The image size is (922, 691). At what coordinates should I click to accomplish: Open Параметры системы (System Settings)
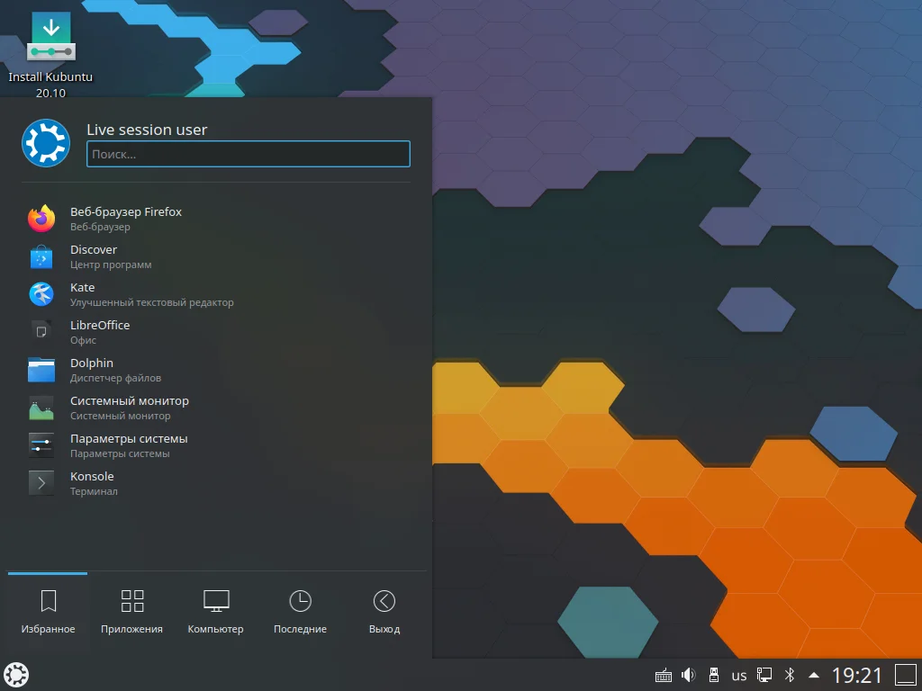click(x=130, y=445)
